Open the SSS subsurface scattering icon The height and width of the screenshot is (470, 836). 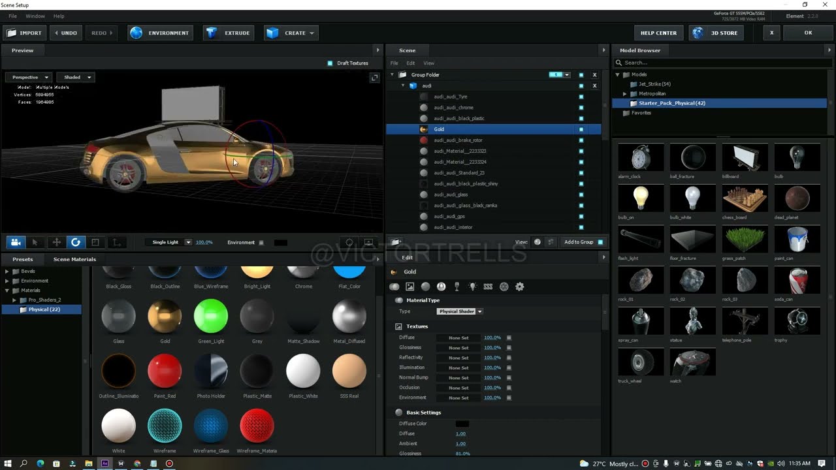(488, 287)
